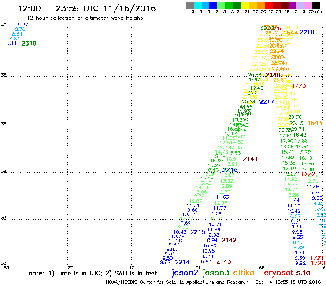Screen dimensions: 326x286
Task: Click the longitude axis label -177
Action: (x=67, y=268)
